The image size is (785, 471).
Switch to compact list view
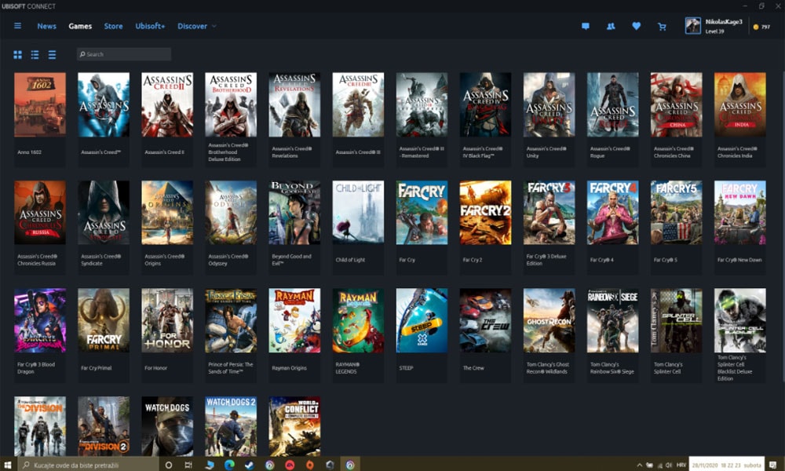tap(52, 55)
